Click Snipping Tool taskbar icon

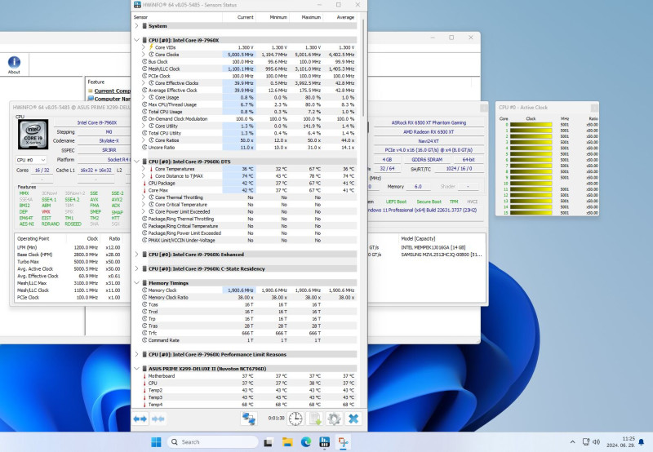343,442
